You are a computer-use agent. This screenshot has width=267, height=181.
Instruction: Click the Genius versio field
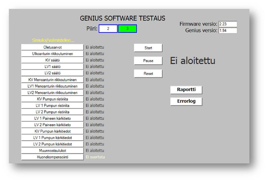pyautogui.click(x=228, y=31)
